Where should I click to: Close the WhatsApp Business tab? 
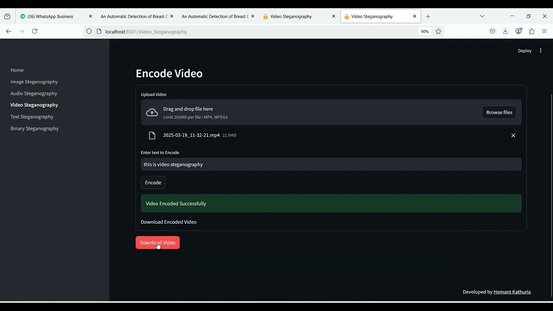[x=90, y=16]
